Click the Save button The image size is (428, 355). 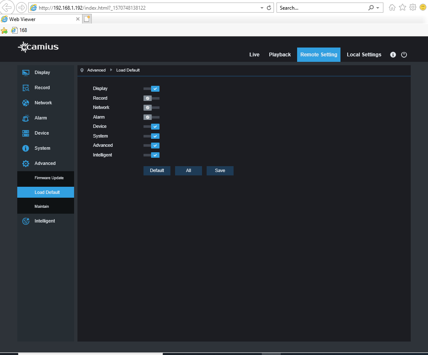pyautogui.click(x=220, y=170)
